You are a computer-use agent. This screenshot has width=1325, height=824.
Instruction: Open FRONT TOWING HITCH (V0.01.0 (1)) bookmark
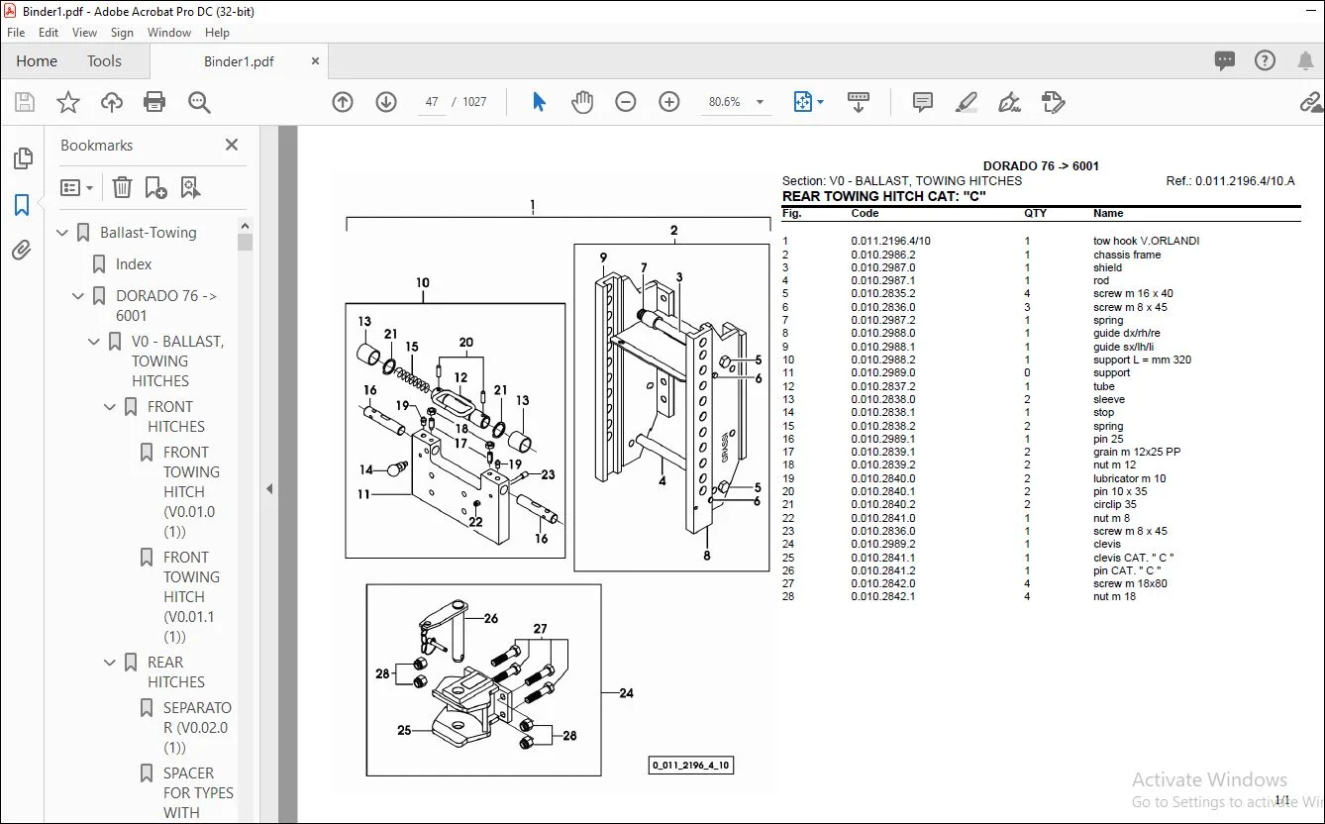190,492
